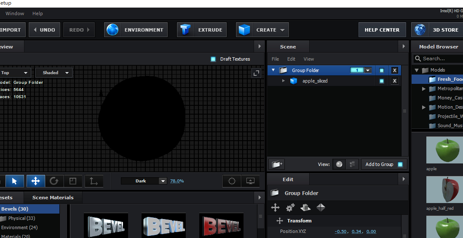
Task: Open the Shaded display mode dropdown
Action: point(54,73)
